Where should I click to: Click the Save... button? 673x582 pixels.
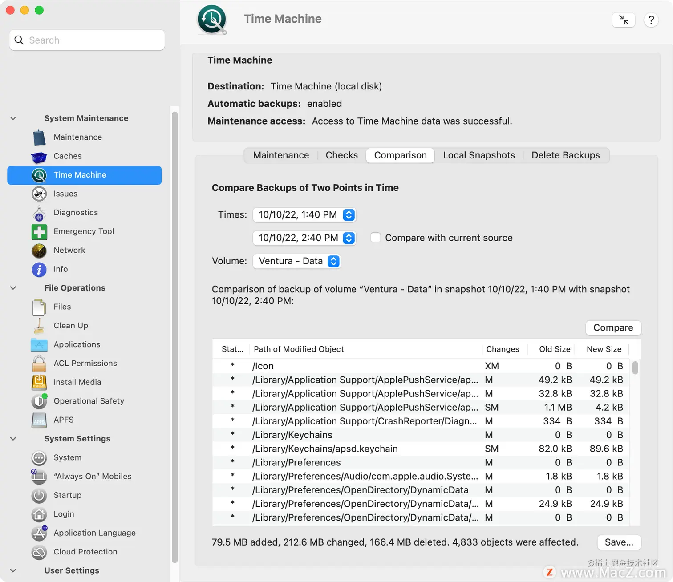[x=619, y=542]
